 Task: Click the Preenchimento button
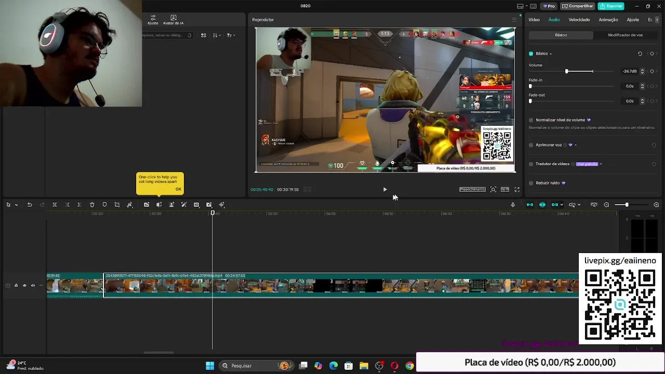472,190
